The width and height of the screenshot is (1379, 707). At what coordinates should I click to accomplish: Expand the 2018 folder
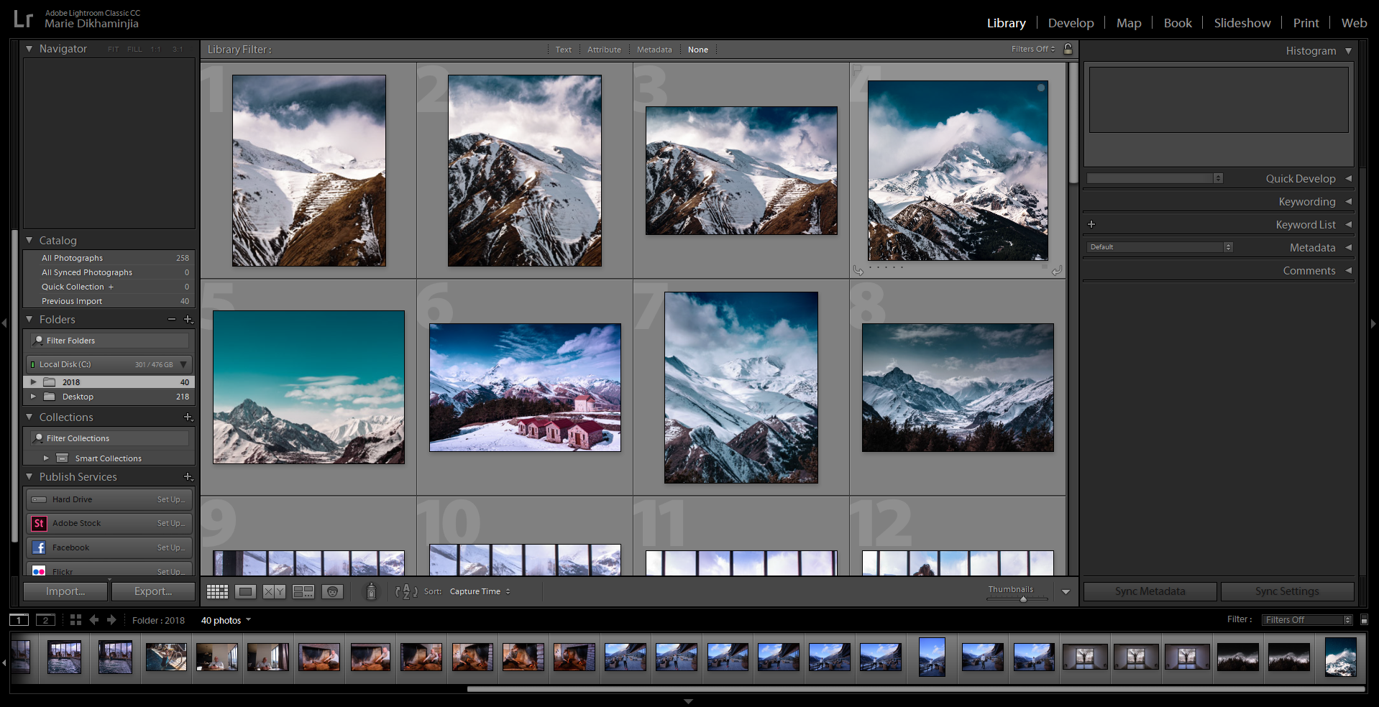(33, 382)
